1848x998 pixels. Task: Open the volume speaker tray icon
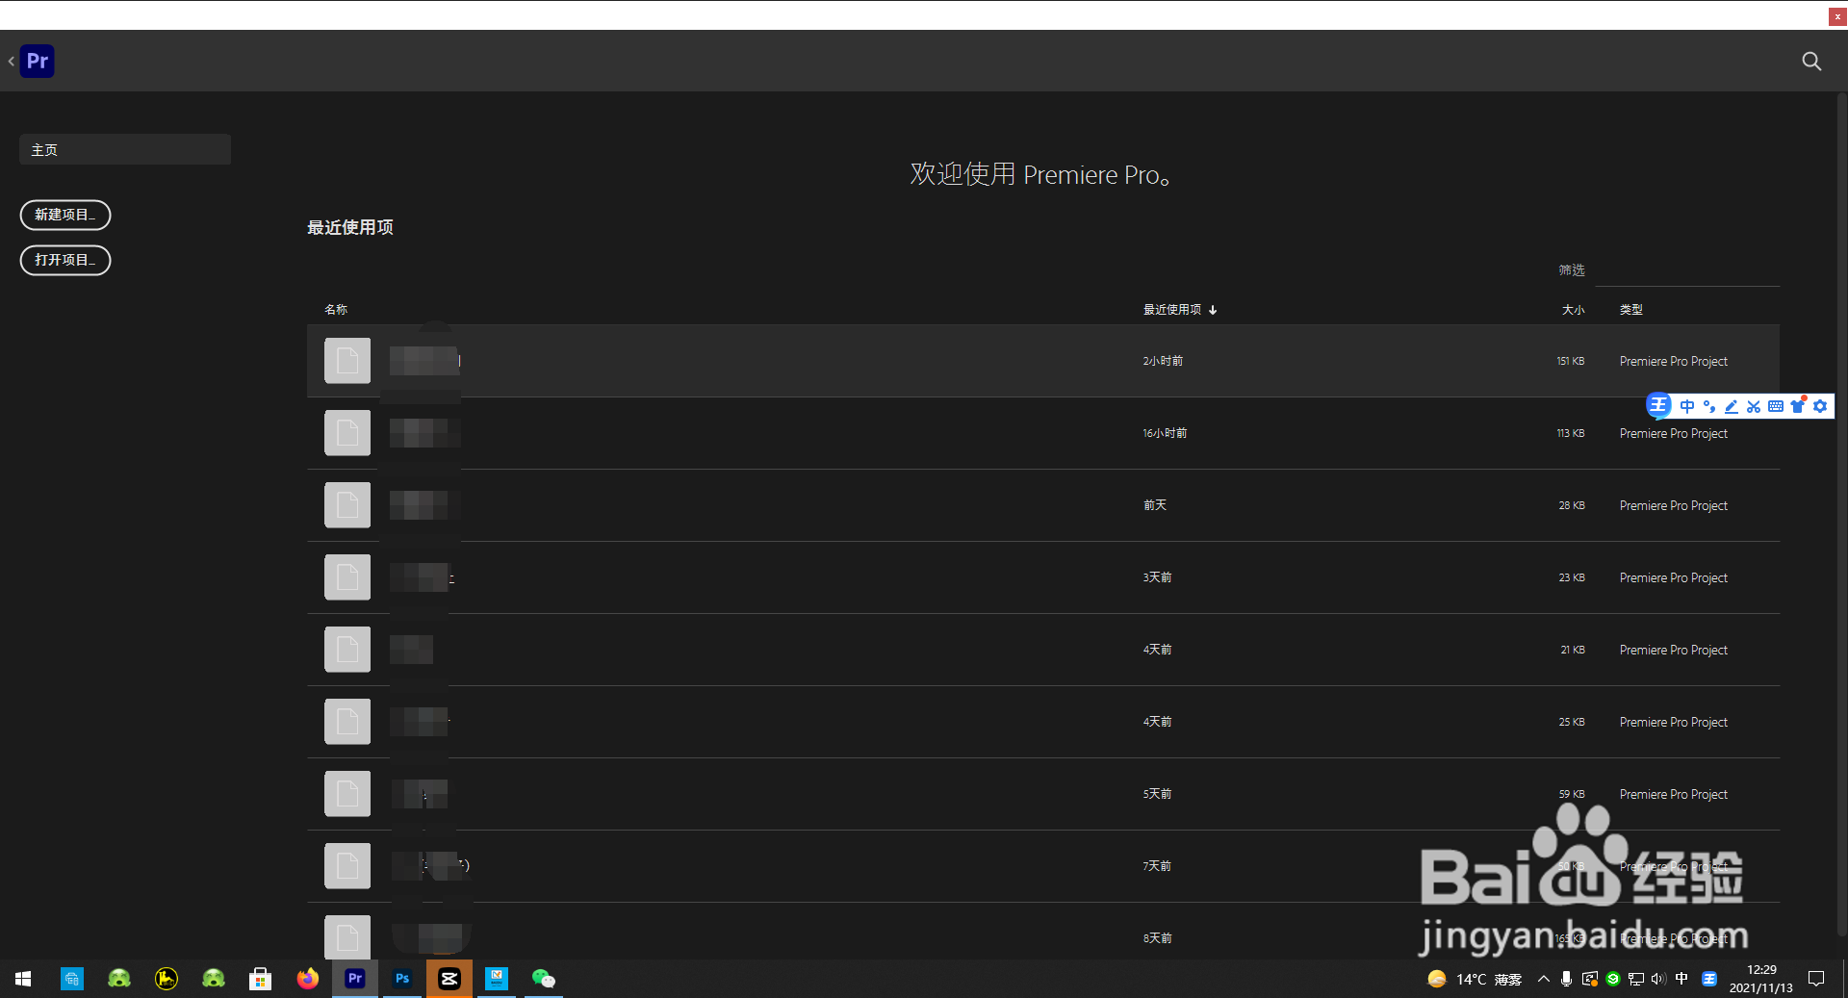click(1658, 979)
